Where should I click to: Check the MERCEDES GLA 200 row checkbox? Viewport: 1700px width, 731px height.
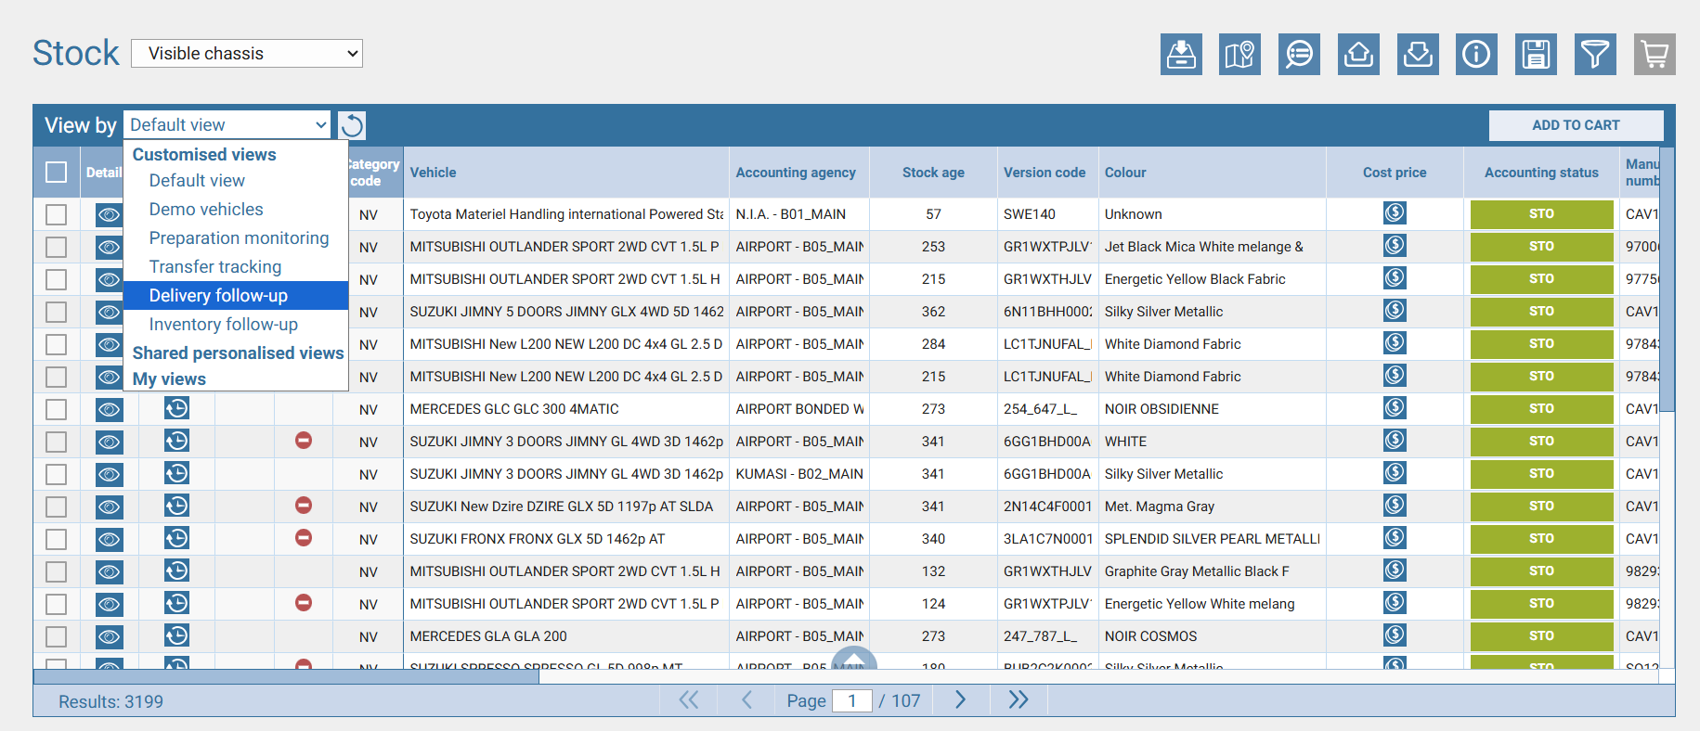click(56, 636)
